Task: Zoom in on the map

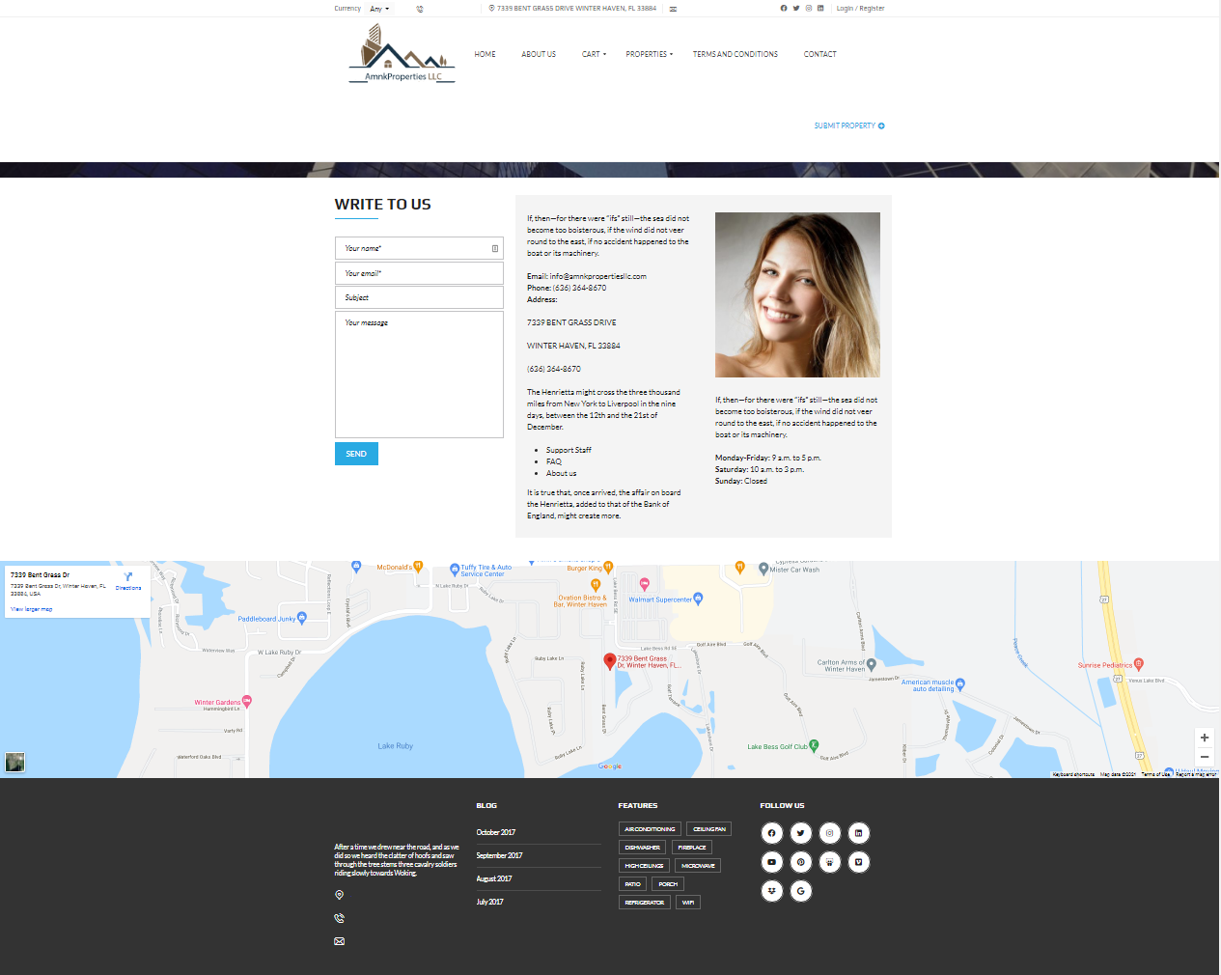Action: [x=1205, y=738]
